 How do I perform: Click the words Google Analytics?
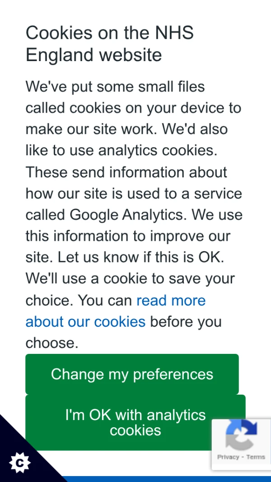point(126,215)
